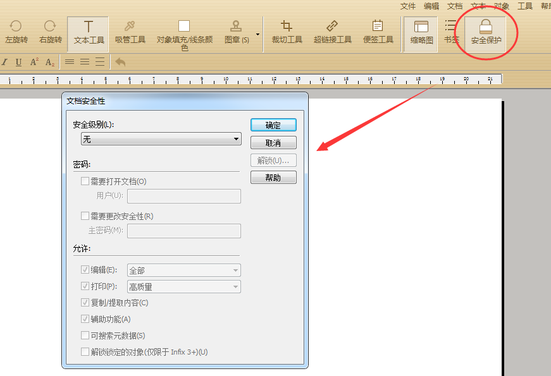The width and height of the screenshot is (551, 376).
Task: Open the 工具 menu
Action: 525,6
